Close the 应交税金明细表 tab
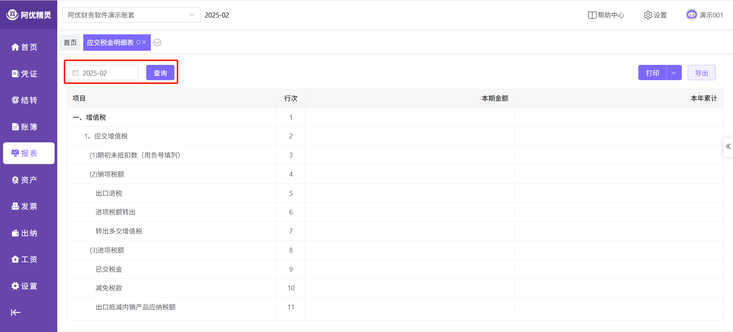The image size is (733, 332). (x=144, y=42)
